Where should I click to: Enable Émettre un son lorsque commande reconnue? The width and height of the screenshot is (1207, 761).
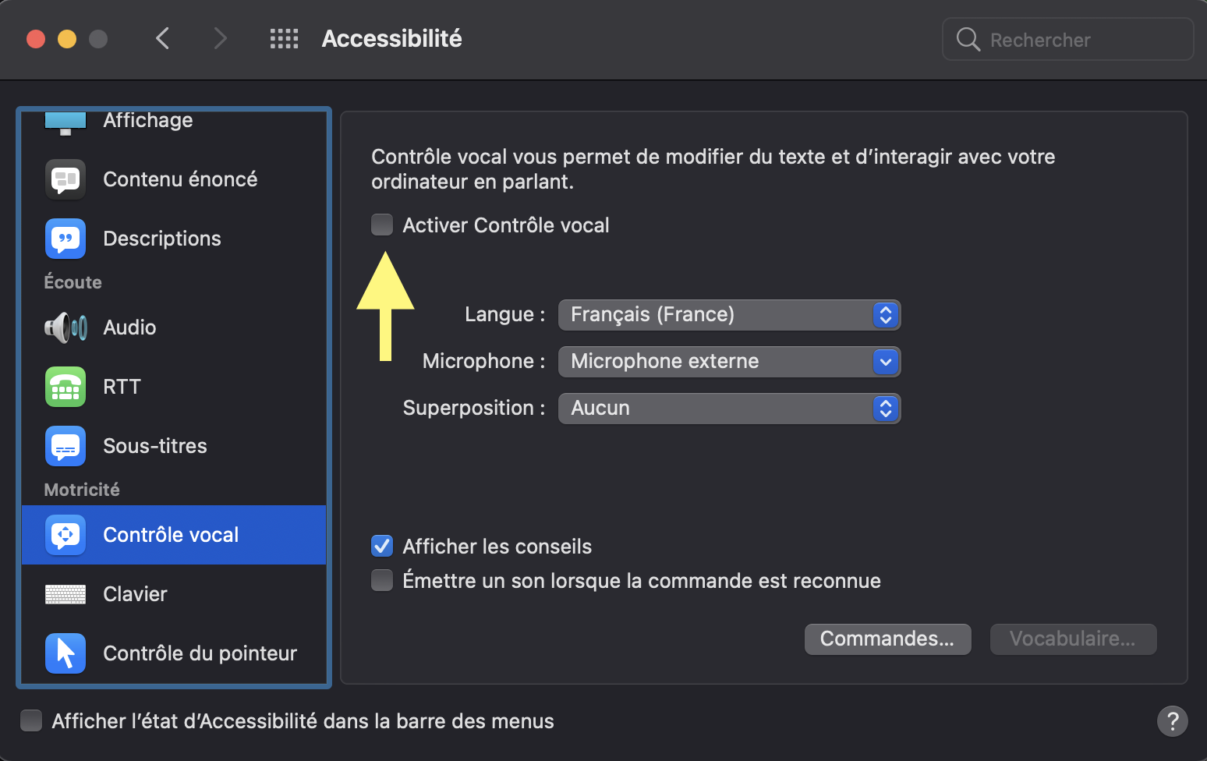(x=382, y=581)
